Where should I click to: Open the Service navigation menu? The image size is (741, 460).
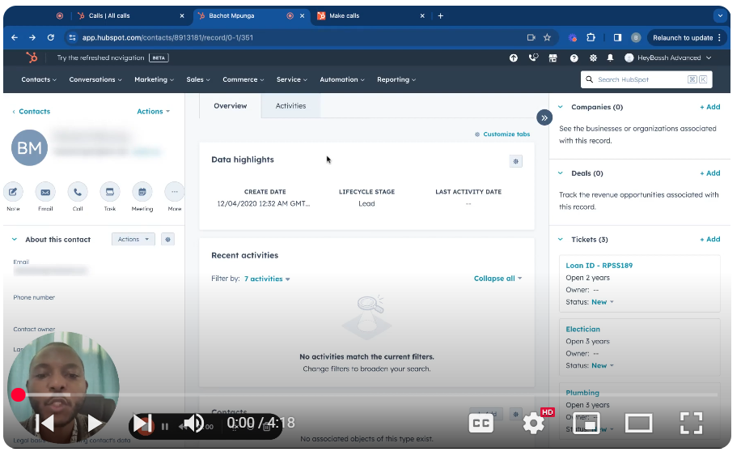point(291,79)
